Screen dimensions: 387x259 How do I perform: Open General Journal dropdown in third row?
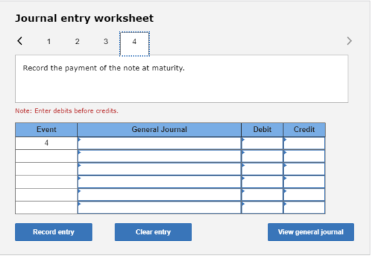pos(159,169)
